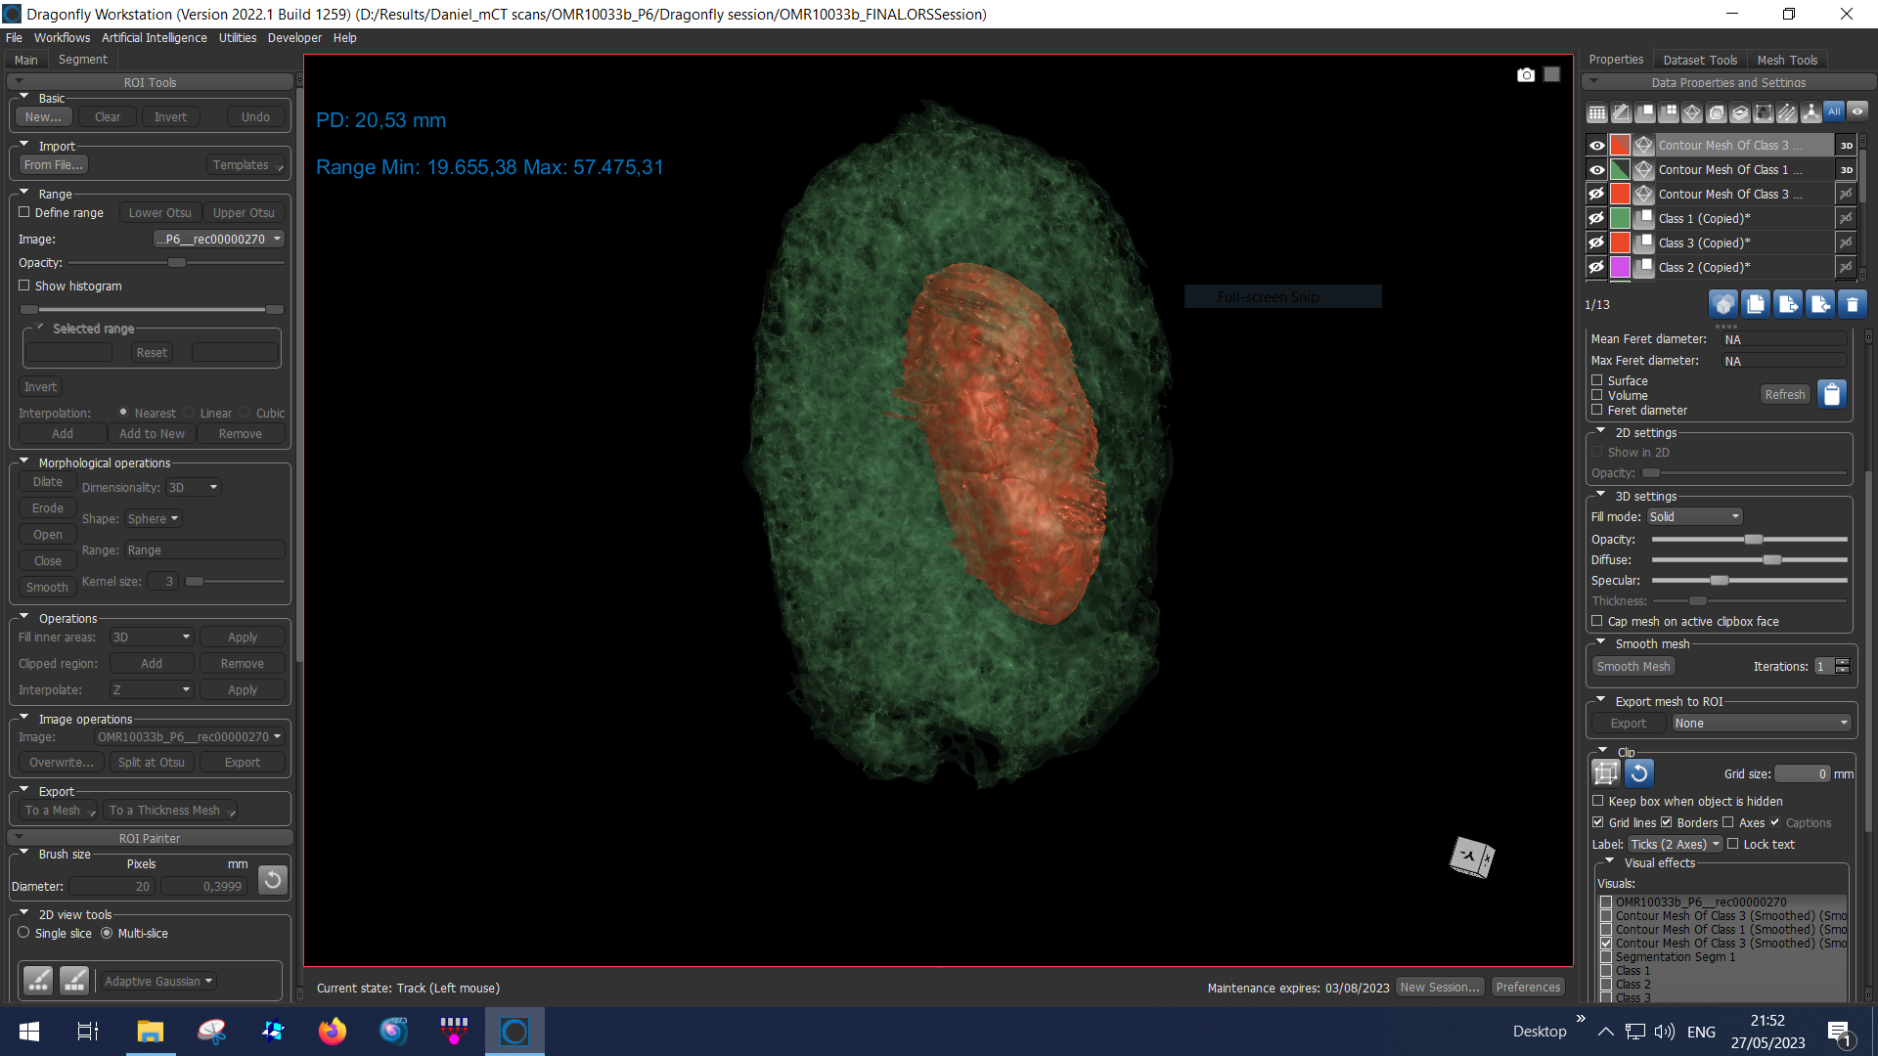Image resolution: width=1878 pixels, height=1056 pixels.
Task: Click the Smooth Mesh button
Action: 1632,667
